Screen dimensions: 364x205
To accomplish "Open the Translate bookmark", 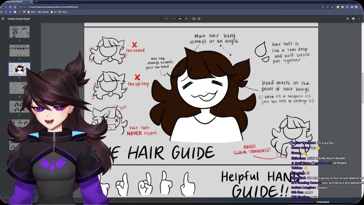I will (43, 12).
